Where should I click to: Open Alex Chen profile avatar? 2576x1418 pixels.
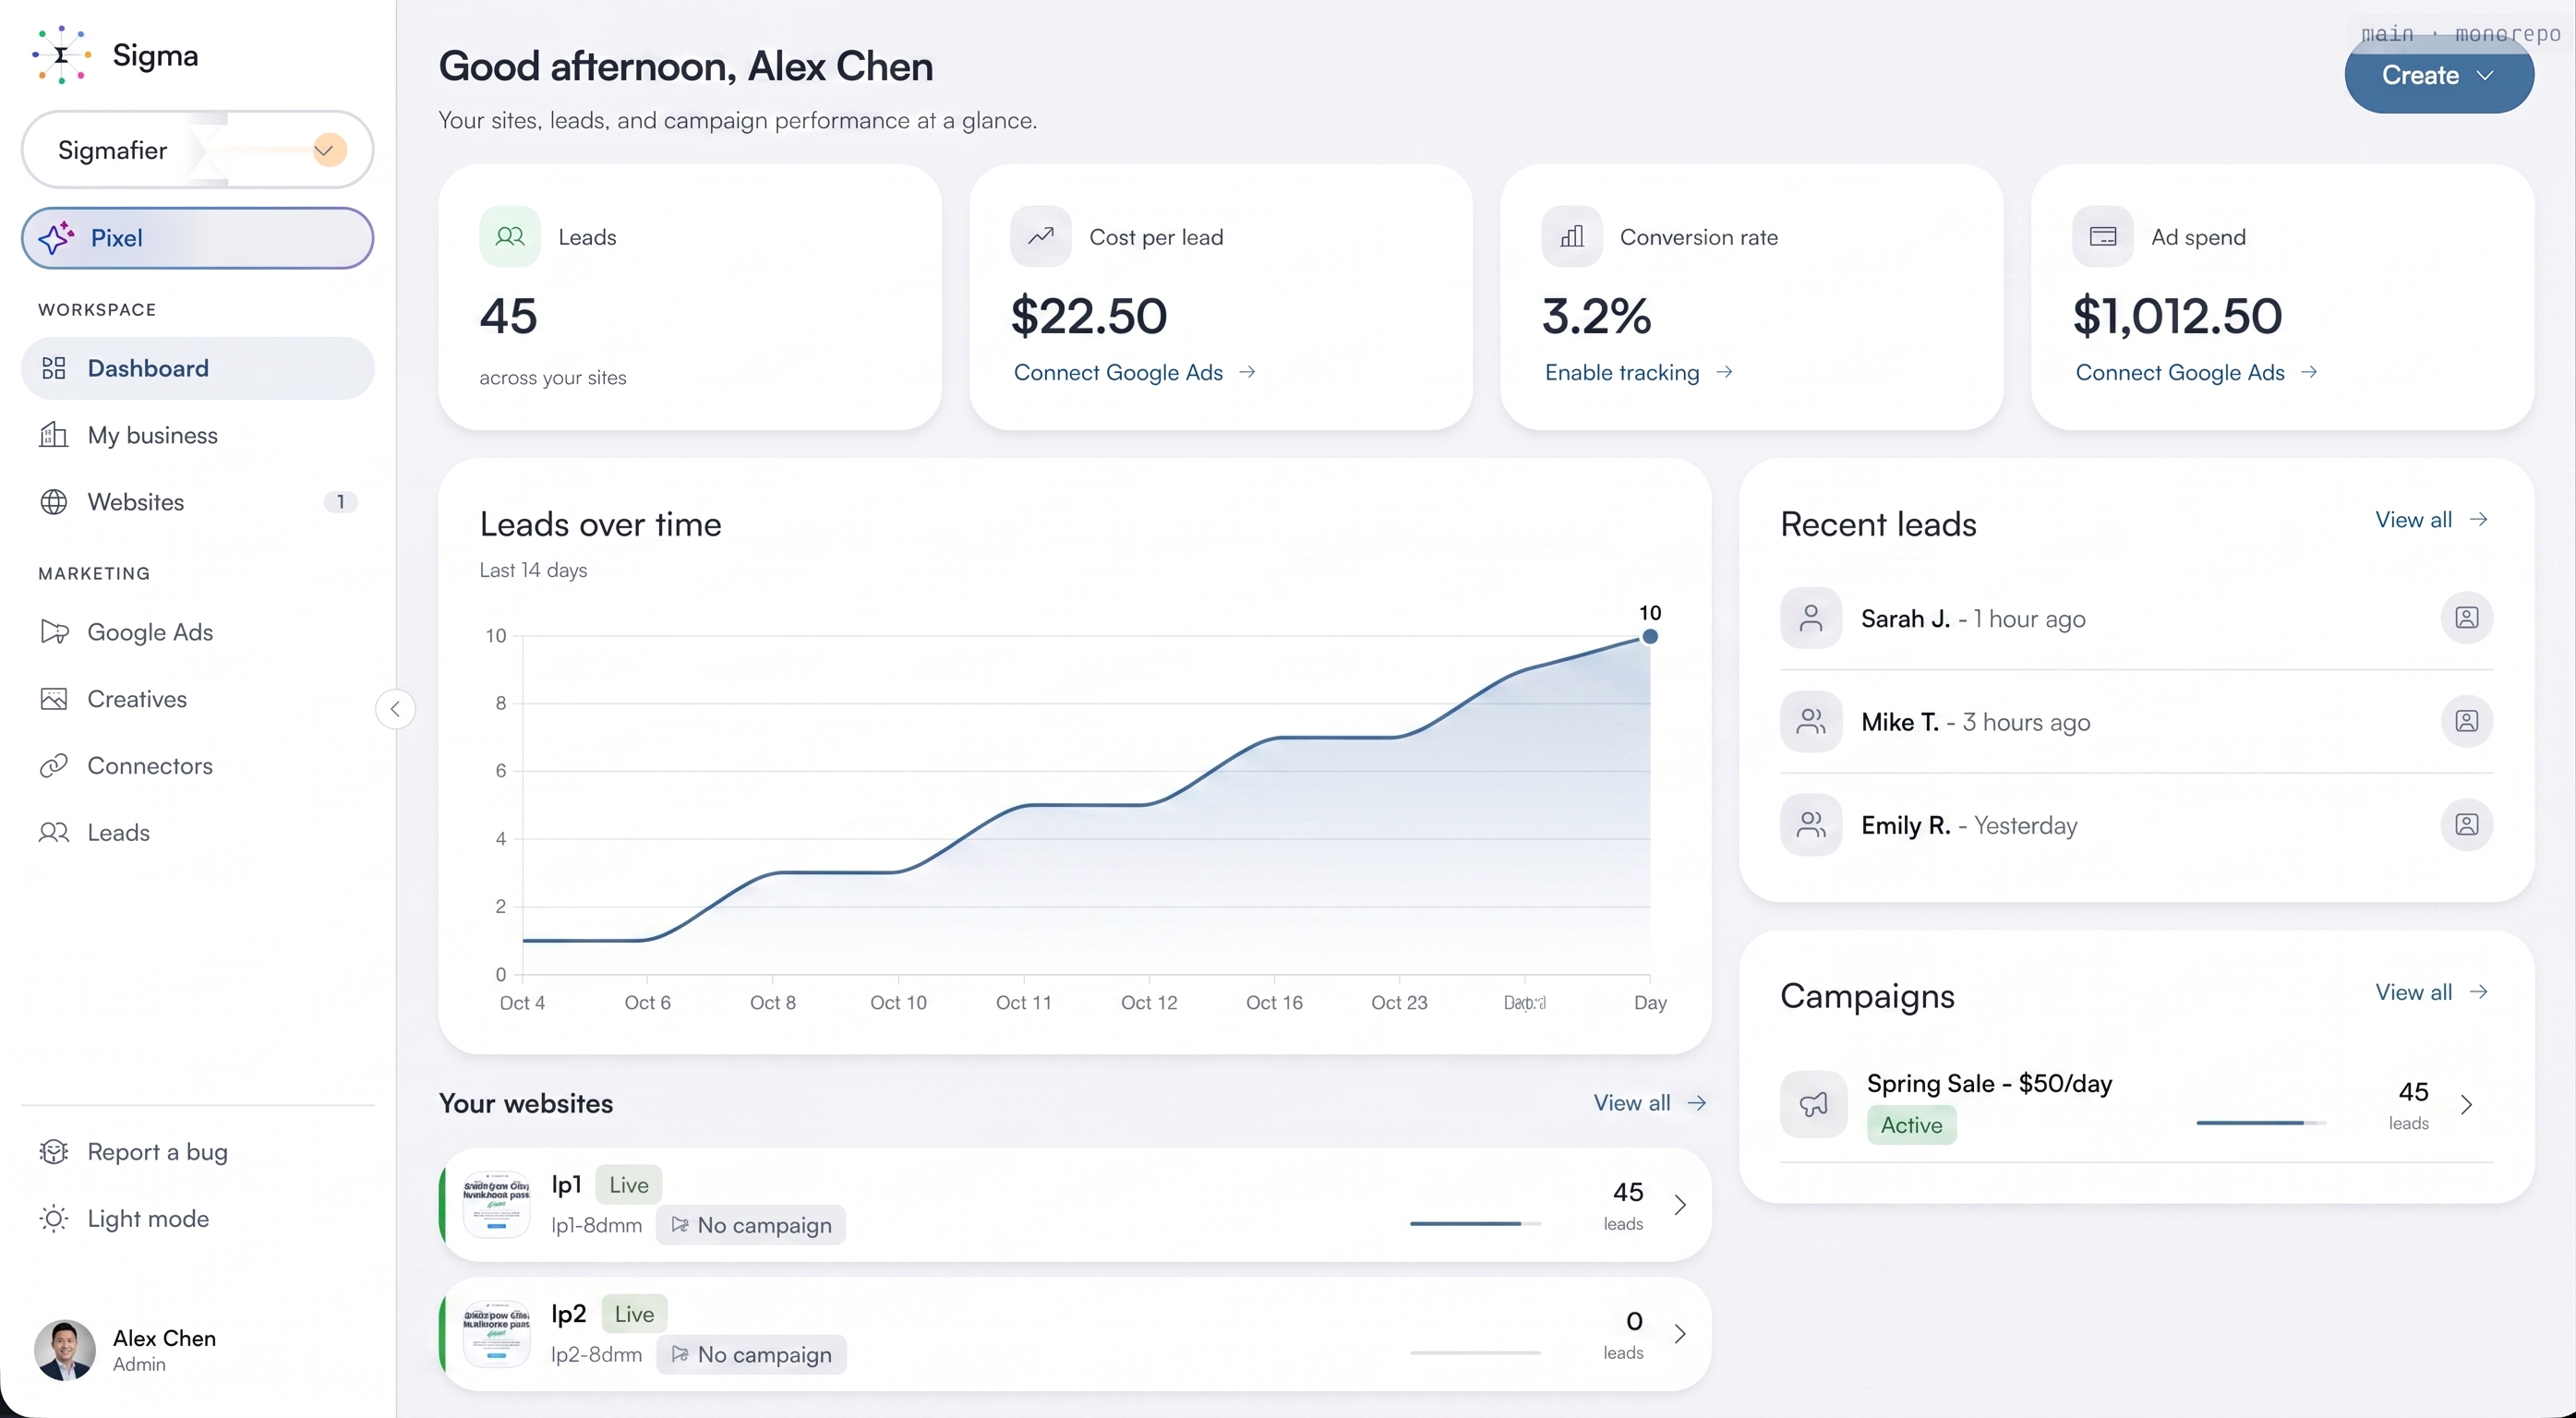pyautogui.click(x=65, y=1350)
